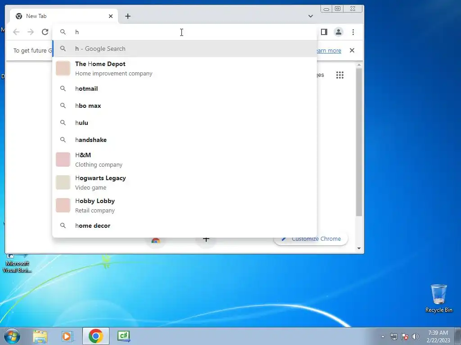Click search icon beside home decor
461x345 pixels.
tap(63, 226)
